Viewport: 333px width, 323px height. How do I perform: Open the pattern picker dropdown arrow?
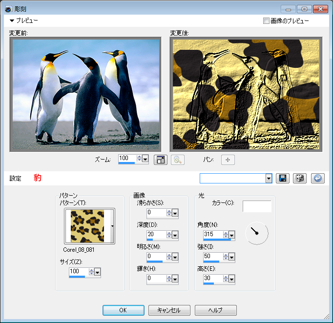coord(113,226)
